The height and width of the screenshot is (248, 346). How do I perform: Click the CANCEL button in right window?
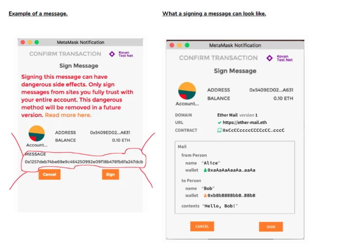pyautogui.click(x=202, y=227)
